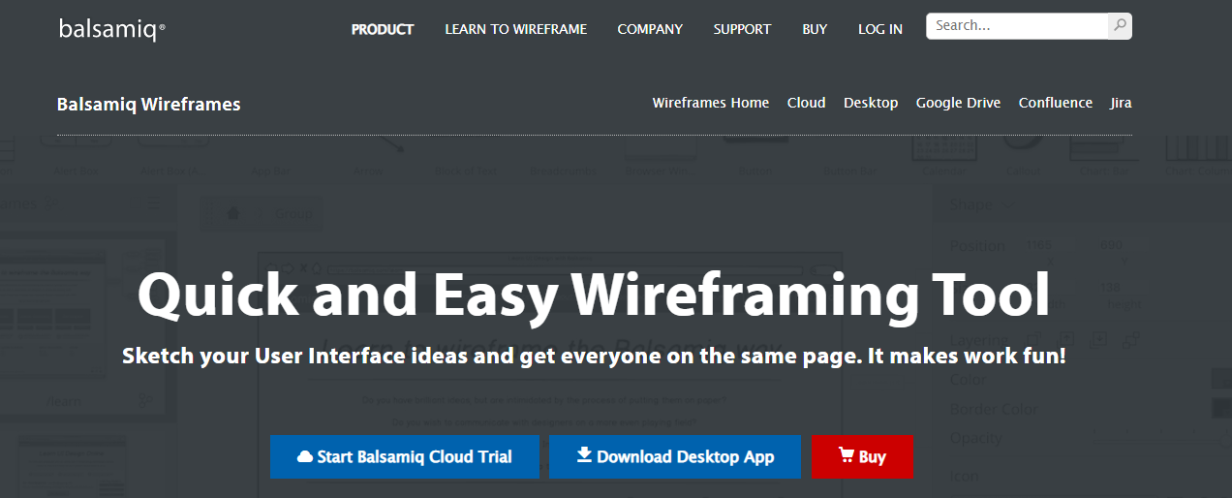Viewport: 1232px width, 498px height.
Task: Open the Confluence link
Action: click(x=1056, y=103)
